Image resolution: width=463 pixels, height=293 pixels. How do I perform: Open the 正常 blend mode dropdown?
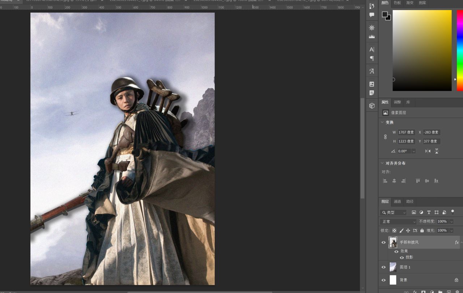pos(399,221)
